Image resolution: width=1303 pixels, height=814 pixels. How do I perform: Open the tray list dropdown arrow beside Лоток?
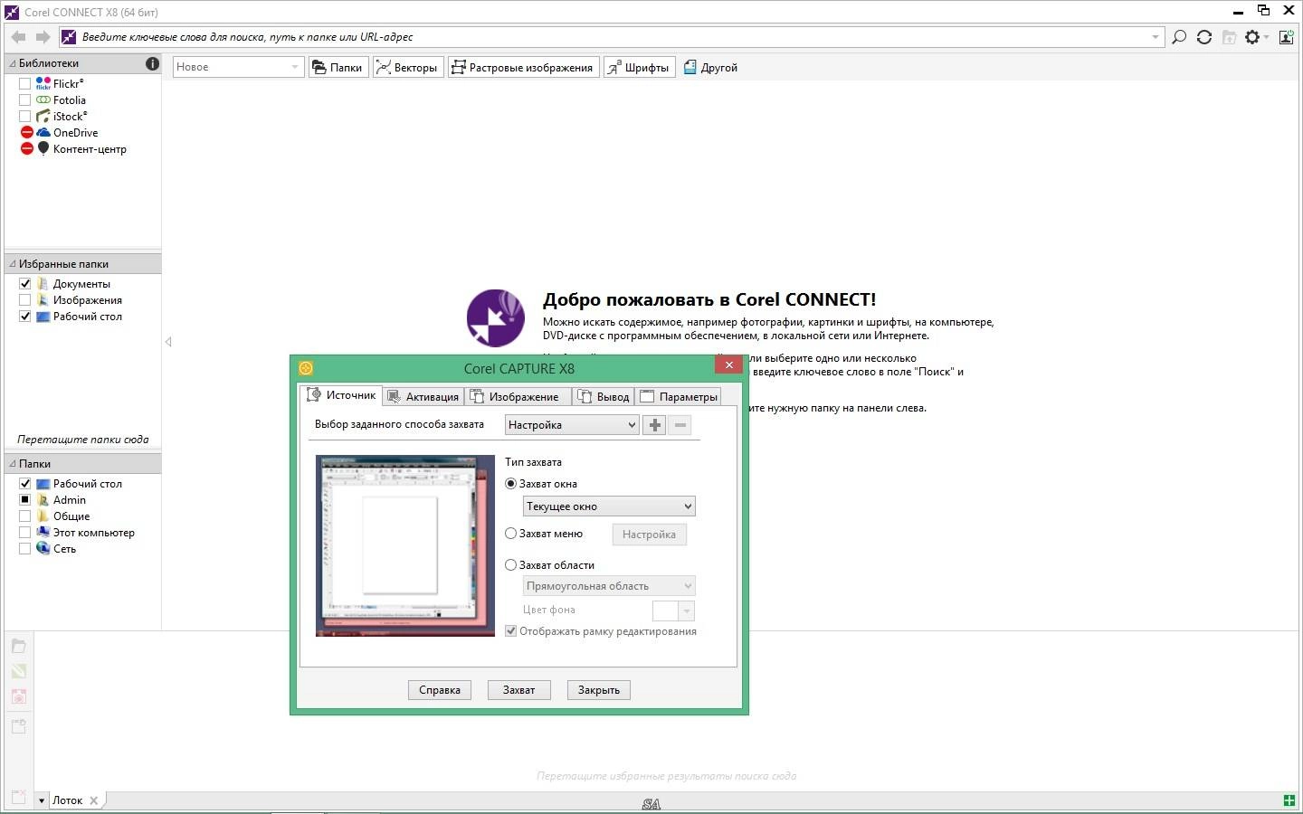click(42, 800)
